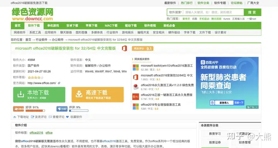This screenshot has width=278, height=148.
Task: Select the 网络软件 subcategory
Action: click(20, 32)
